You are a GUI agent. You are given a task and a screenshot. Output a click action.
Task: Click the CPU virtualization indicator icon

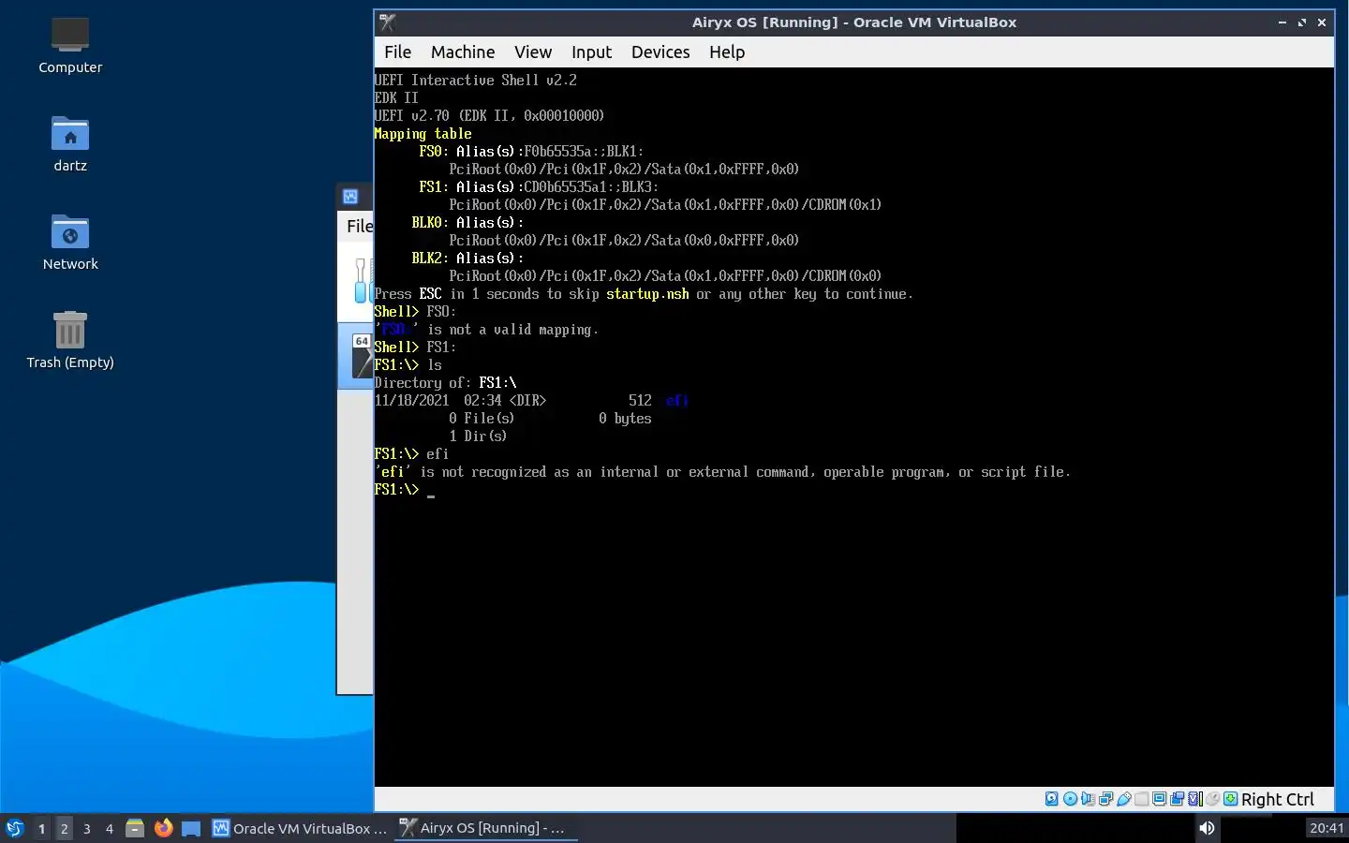pos(1194,799)
